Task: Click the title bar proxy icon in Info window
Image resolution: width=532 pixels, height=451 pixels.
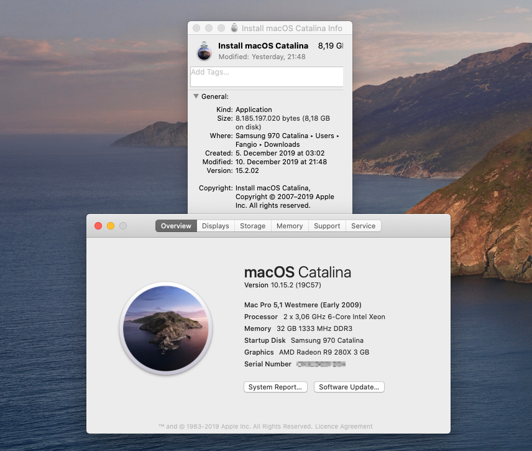Action: [234, 28]
